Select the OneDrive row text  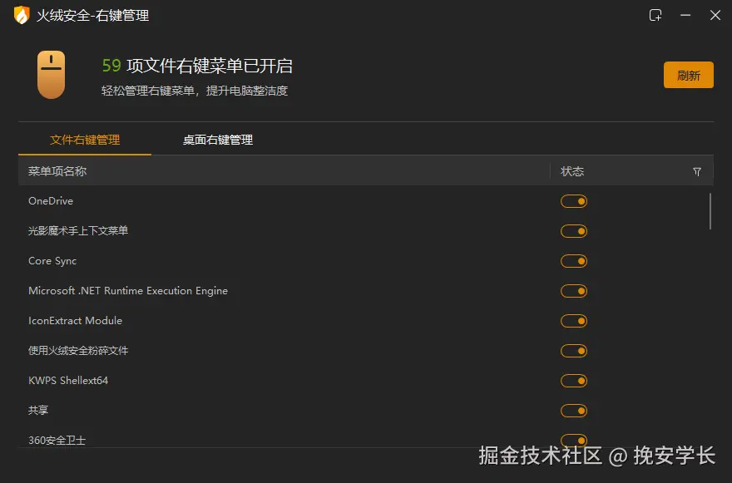point(51,200)
